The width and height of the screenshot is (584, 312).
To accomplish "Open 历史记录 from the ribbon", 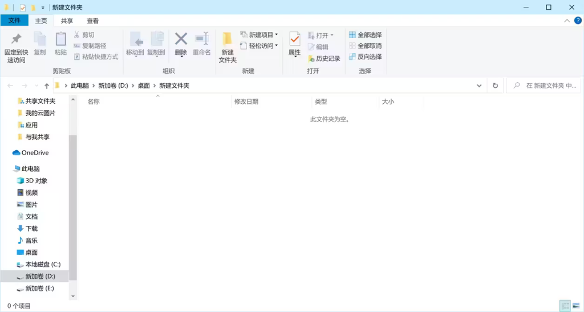I will tap(324, 58).
